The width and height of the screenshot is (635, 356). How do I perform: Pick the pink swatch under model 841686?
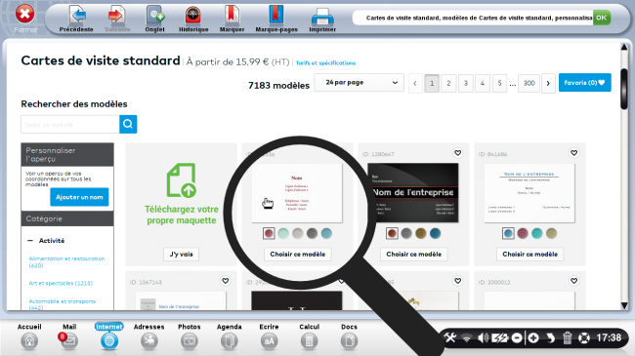(523, 233)
